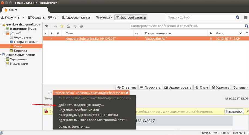This screenshot has width=249, height=135.
Task: Open the Адресная книга
Action: pyautogui.click(x=76, y=17)
